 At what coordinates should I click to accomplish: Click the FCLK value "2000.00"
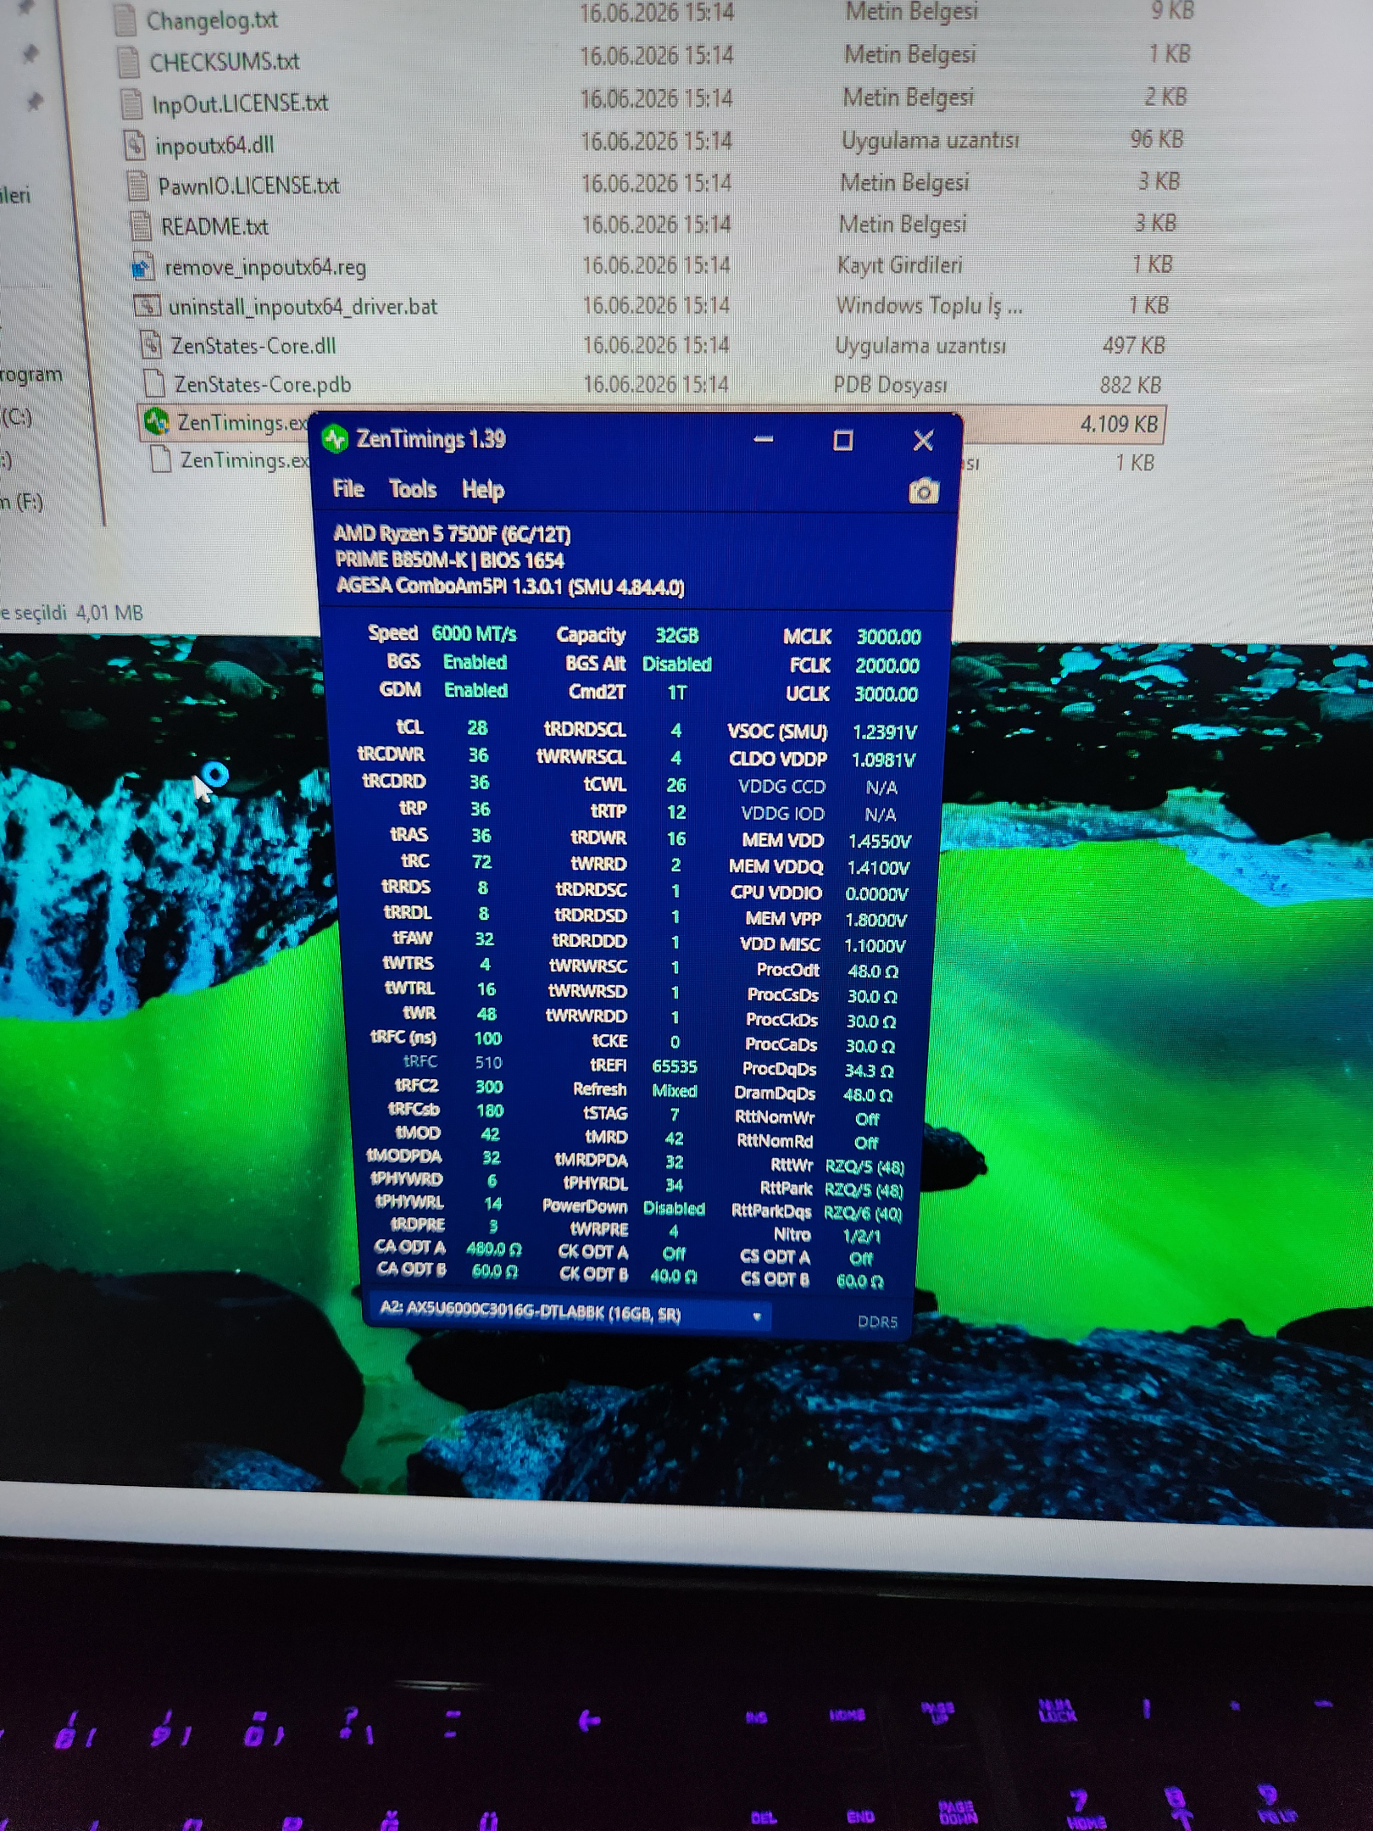coord(887,665)
